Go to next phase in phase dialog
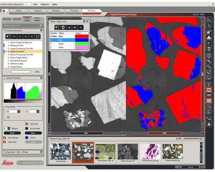Screen dimensions: 215x172 coord(75,28)
